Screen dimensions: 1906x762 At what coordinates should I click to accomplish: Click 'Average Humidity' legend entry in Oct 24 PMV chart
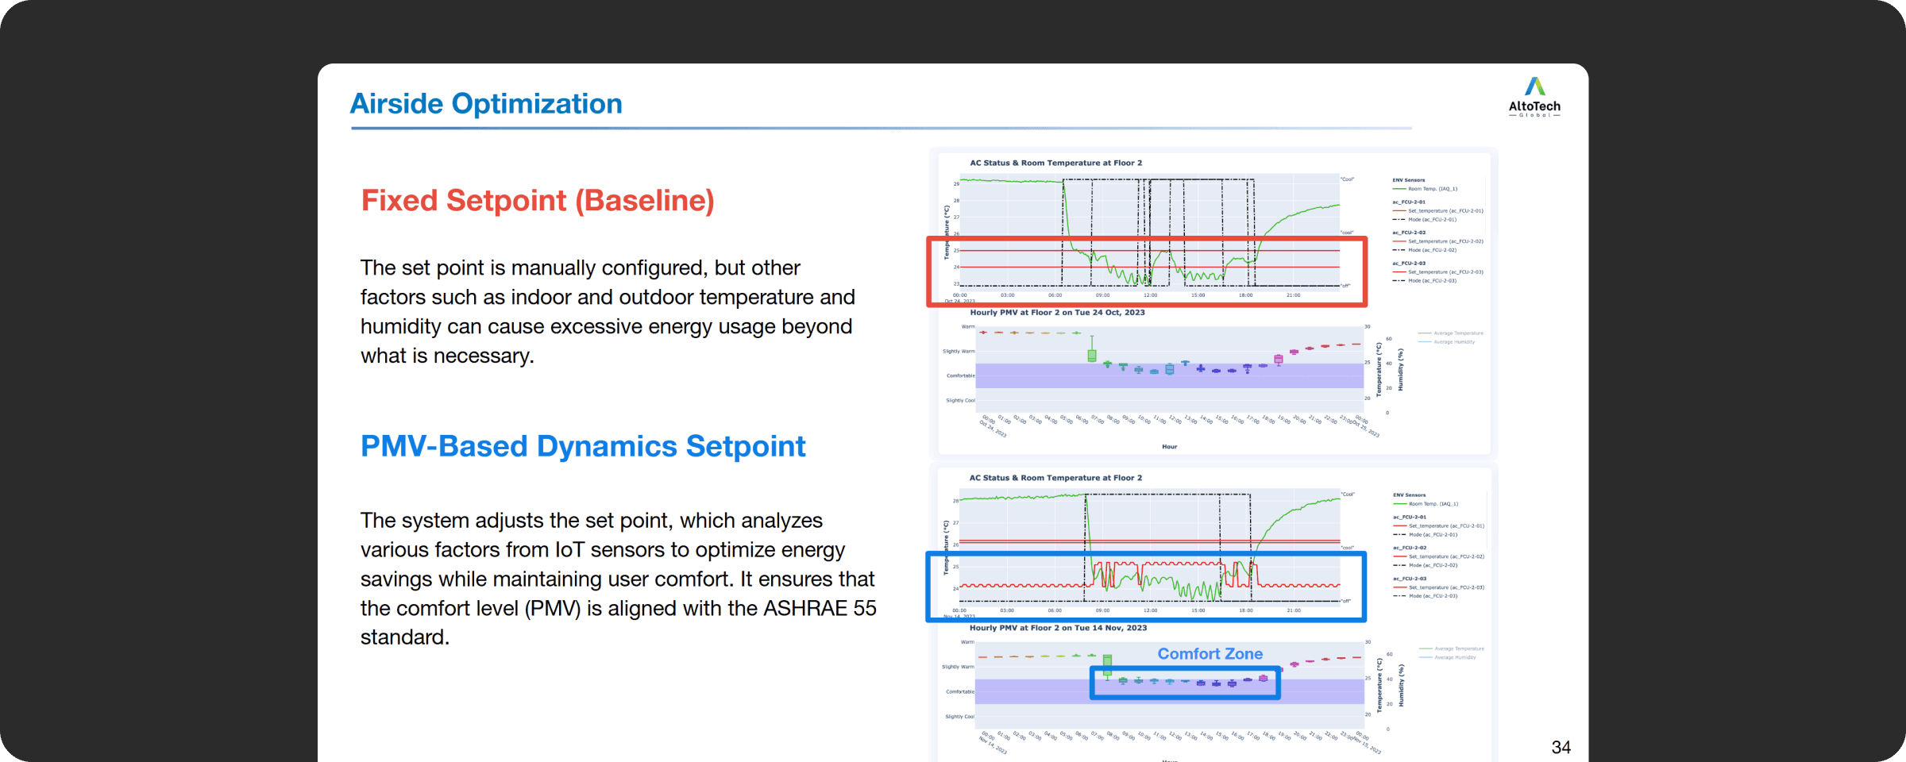(1447, 342)
